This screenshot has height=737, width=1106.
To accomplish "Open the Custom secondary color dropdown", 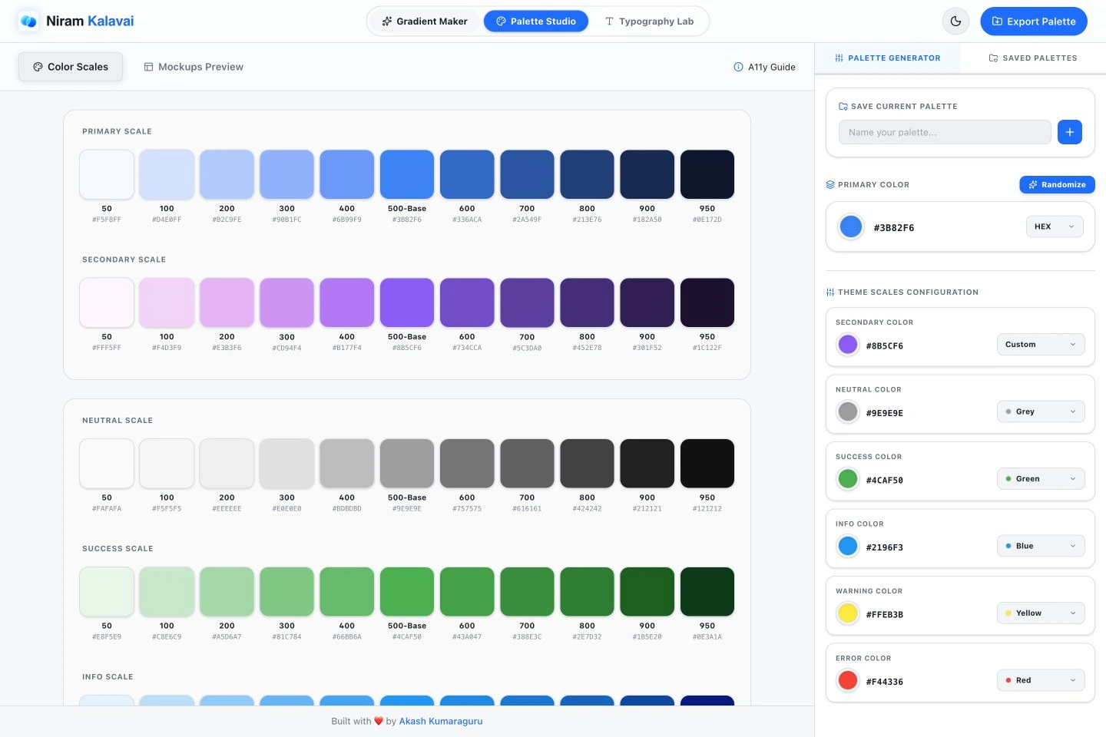I will (1041, 345).
